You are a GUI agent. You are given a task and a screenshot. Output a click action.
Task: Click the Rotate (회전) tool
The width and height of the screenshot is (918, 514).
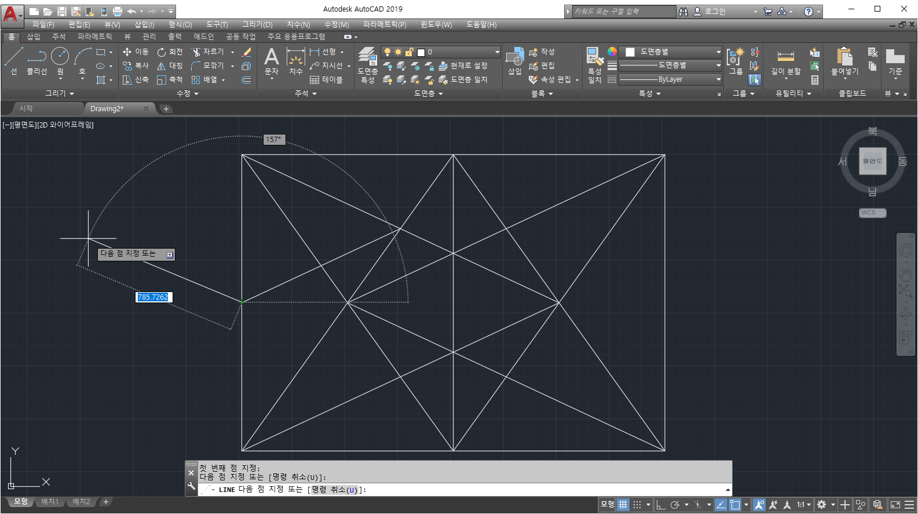pyautogui.click(x=170, y=52)
